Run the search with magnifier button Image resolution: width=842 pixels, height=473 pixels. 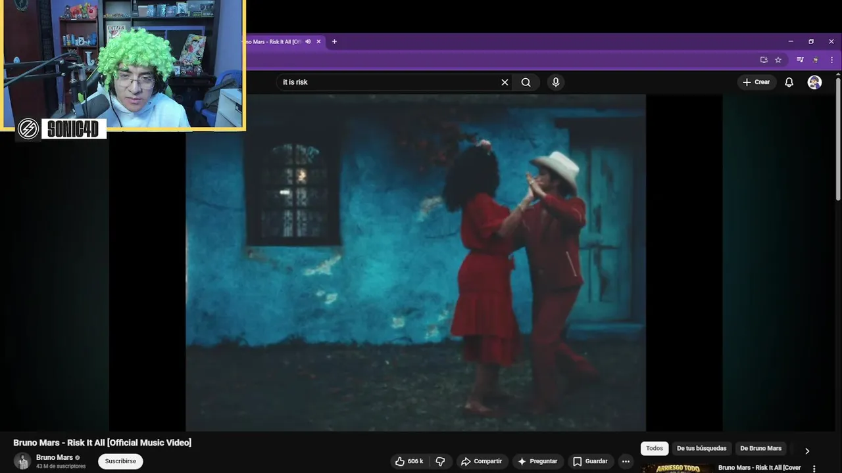click(526, 82)
